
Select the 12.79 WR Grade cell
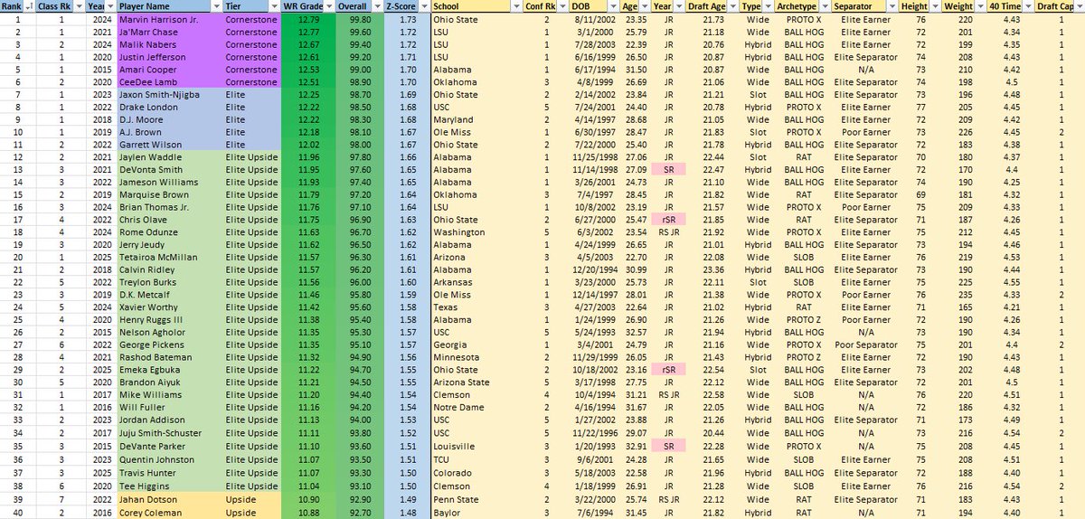pos(307,18)
